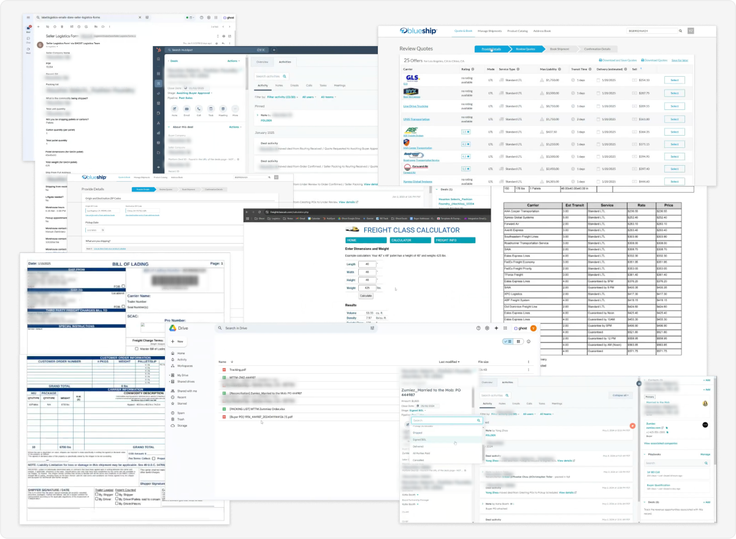Expand Shared drives tree in Drive sidebar
The width and height of the screenshot is (736, 539).
(x=171, y=381)
